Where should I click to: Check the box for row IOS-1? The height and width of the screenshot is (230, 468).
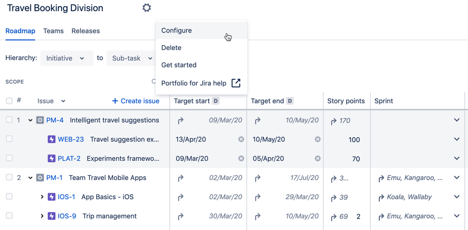point(9,196)
